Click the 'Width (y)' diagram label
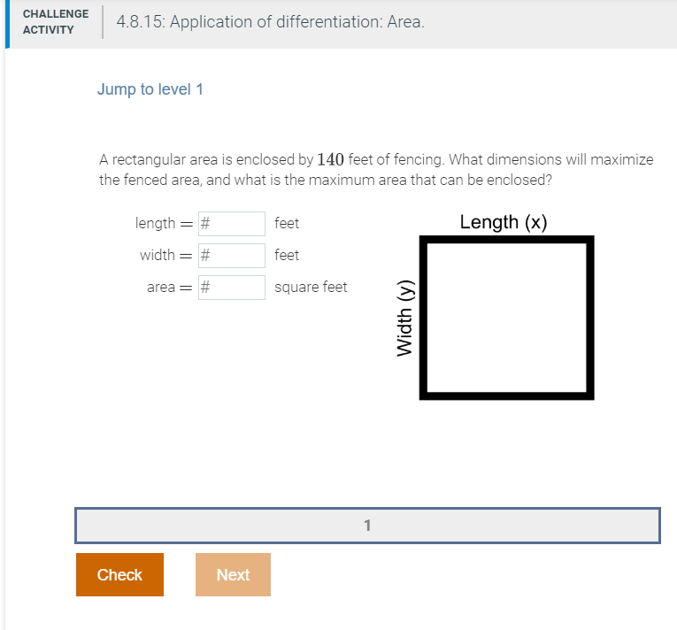Screen dimensions: 677x630 point(405,319)
